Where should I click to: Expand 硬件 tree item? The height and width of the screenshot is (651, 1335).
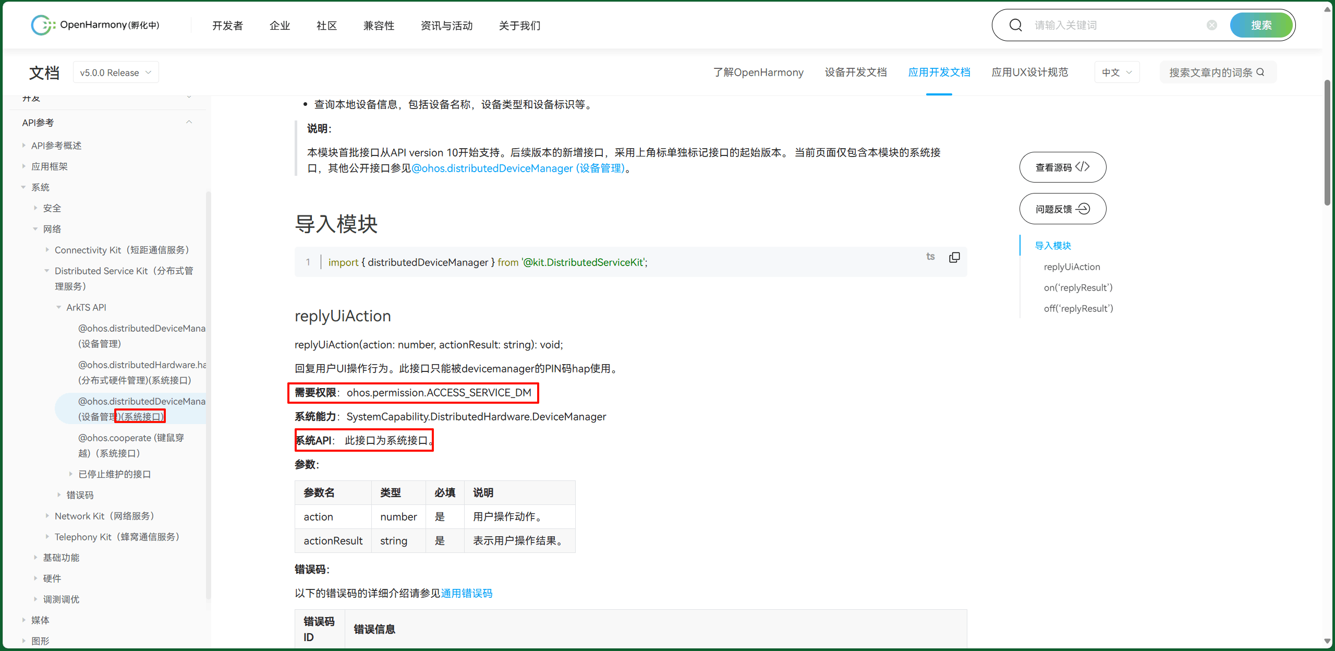coord(35,578)
